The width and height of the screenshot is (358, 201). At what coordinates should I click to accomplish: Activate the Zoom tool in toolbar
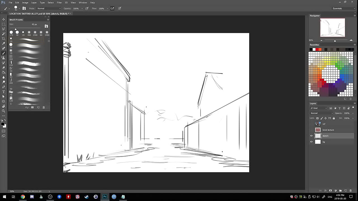point(4,111)
